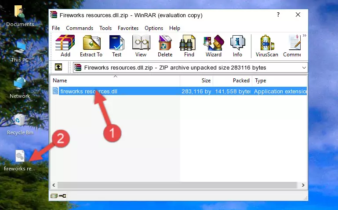Sort files by Packed column

click(233, 81)
